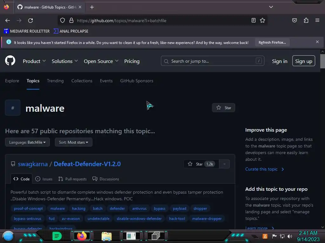325x243 pixels.
Task: Click the green notes app taskbar icon
Action: (57, 236)
